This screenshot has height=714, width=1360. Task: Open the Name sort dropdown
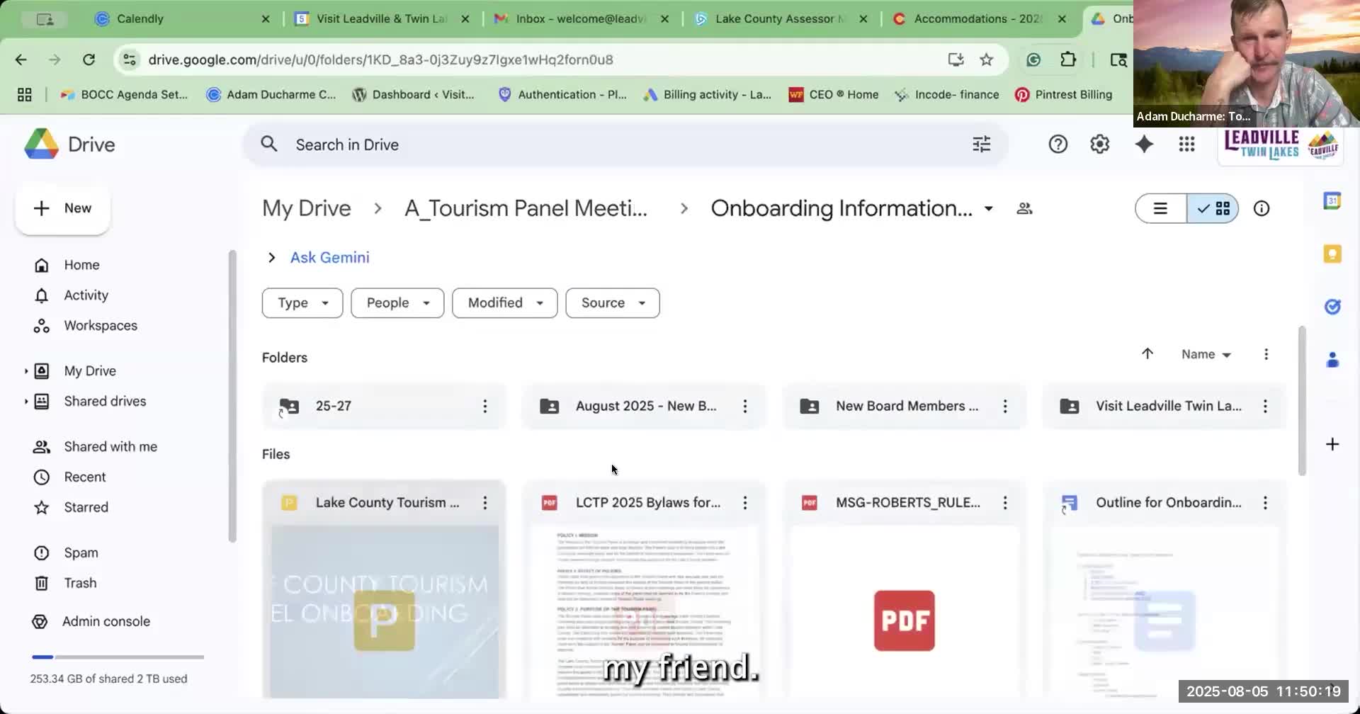1206,354
